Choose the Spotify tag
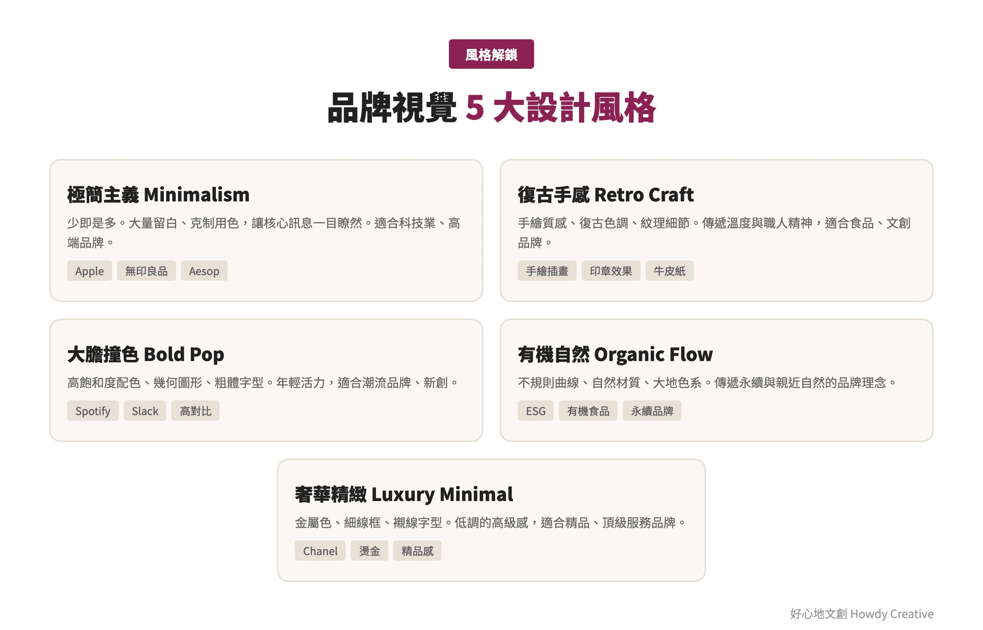This screenshot has height=630, width=983. coord(93,411)
